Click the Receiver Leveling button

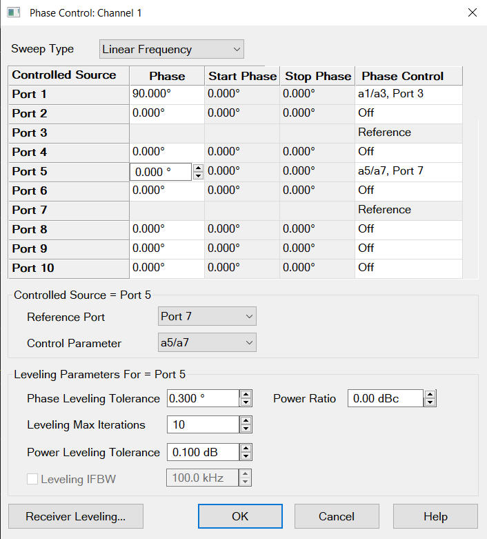tap(76, 516)
